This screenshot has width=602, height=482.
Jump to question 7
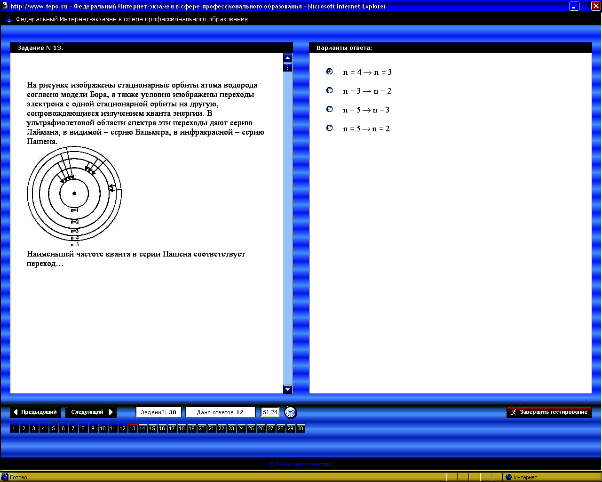click(x=73, y=428)
